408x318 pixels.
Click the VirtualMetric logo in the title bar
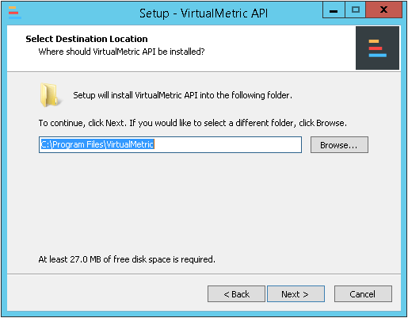click(15, 13)
